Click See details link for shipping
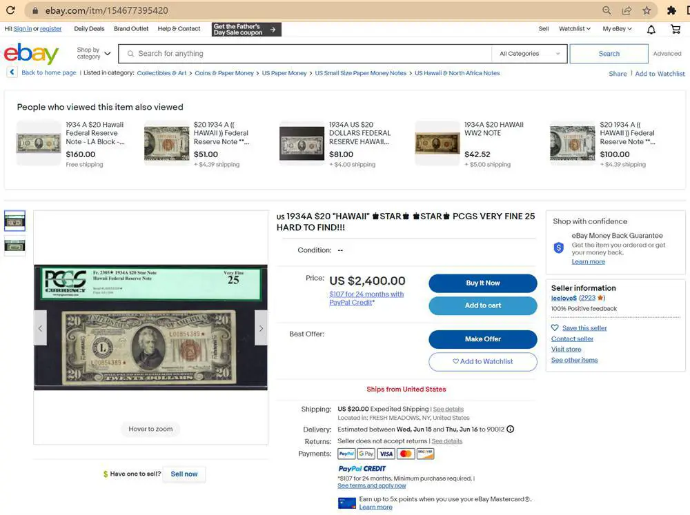The height and width of the screenshot is (515, 690). tap(448, 409)
